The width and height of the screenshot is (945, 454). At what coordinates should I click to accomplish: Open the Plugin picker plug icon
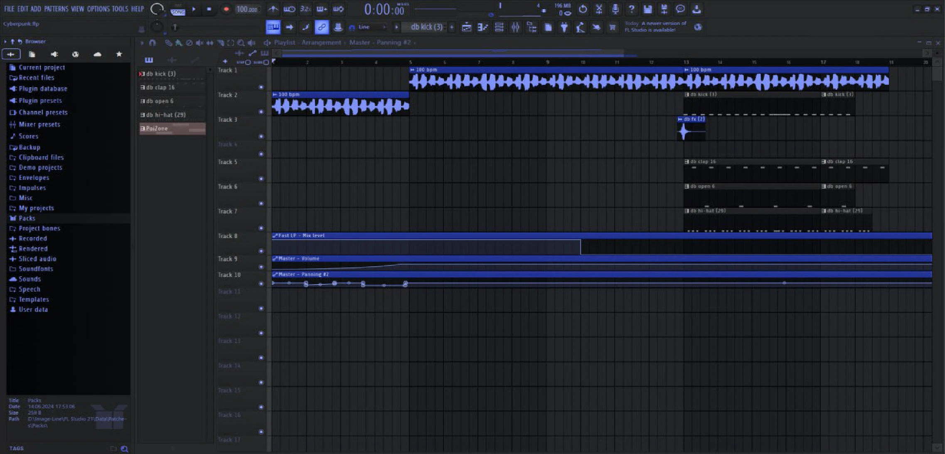(x=564, y=27)
